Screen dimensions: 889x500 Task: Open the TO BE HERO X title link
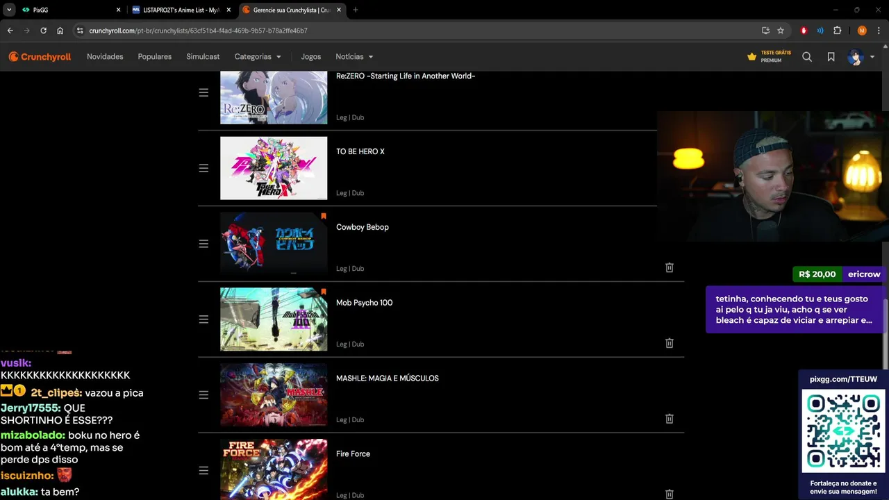click(360, 151)
